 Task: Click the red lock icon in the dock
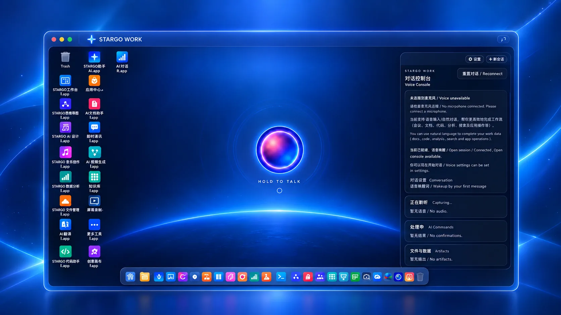[x=308, y=277]
